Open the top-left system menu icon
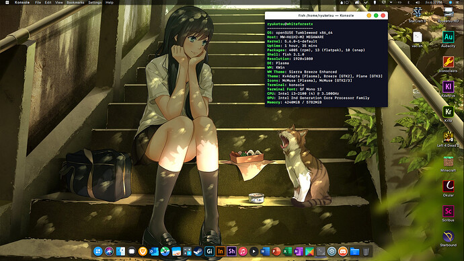This screenshot has width=464, height=261. click(7, 3)
